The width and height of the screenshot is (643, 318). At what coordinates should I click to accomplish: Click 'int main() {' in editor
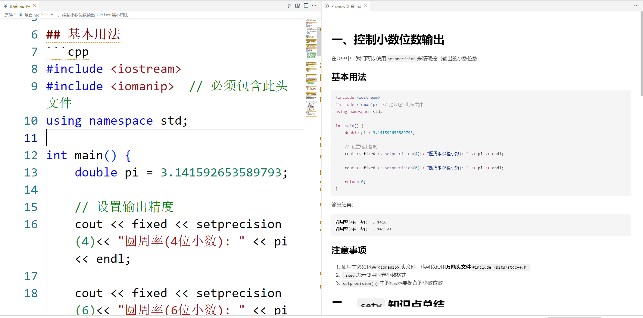click(x=89, y=155)
